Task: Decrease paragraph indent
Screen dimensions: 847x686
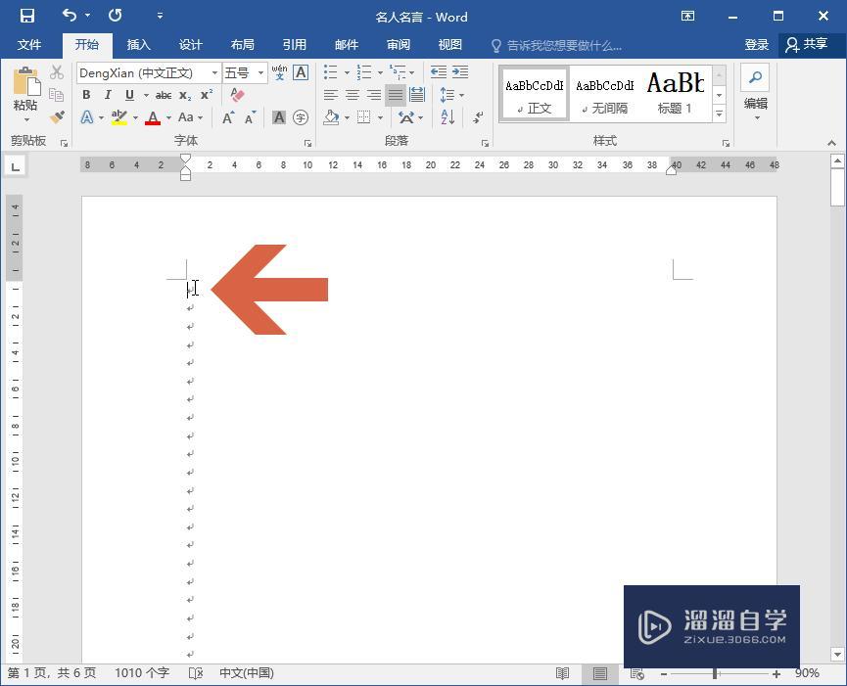Action: point(438,71)
